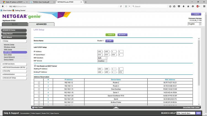The height and width of the screenshot is (116, 207).
Task: Click the Search Help input field
Action: click(x=185, y=113)
